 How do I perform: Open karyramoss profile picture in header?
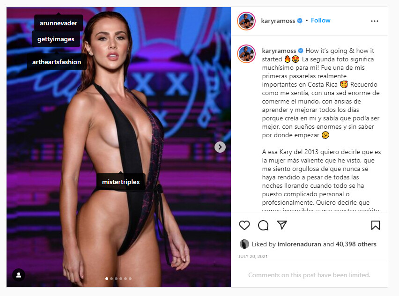point(246,21)
